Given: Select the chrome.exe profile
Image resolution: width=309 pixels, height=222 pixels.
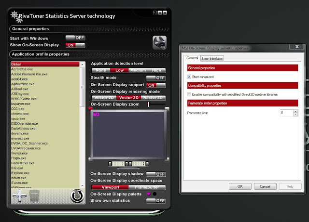Looking at the screenshot, I should (x=45, y=114).
